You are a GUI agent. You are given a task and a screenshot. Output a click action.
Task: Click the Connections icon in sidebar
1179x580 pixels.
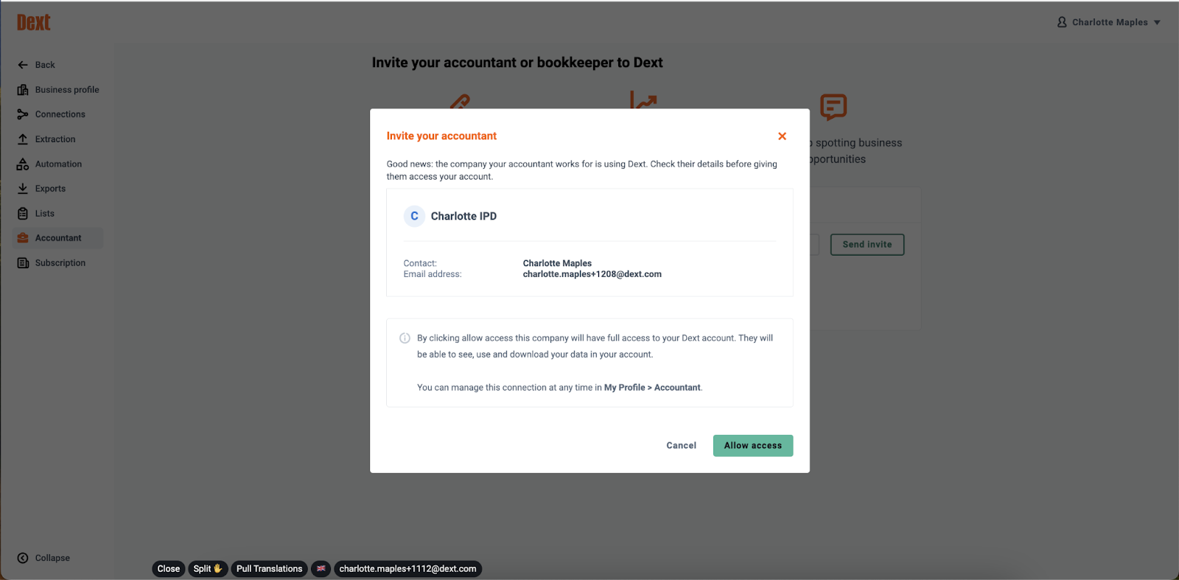23,114
